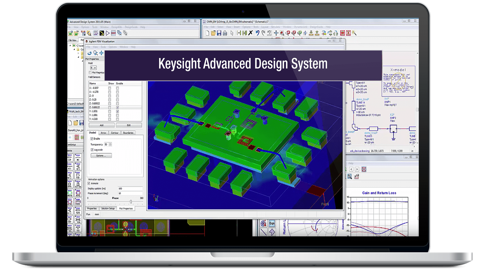Image resolution: width=488 pixels, height=274 pixels.
Task: Collapse the C:\users workspace tree node
Action: click(x=70, y=46)
